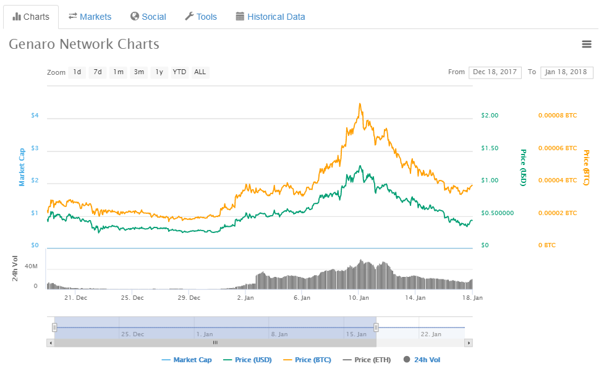The image size is (604, 369).
Task: Open the Tools tab
Action: (201, 17)
